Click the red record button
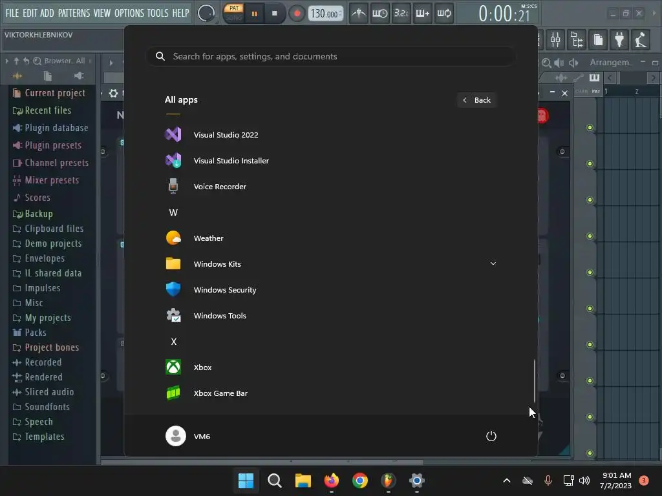Image resolution: width=662 pixels, height=496 pixels. (297, 14)
